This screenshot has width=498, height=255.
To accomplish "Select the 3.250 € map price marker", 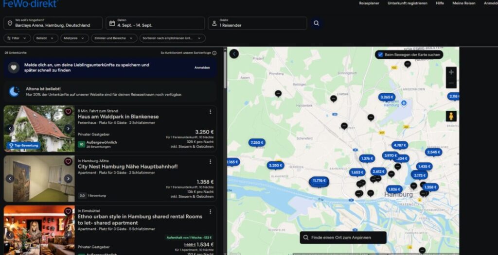I will point(275,165).
